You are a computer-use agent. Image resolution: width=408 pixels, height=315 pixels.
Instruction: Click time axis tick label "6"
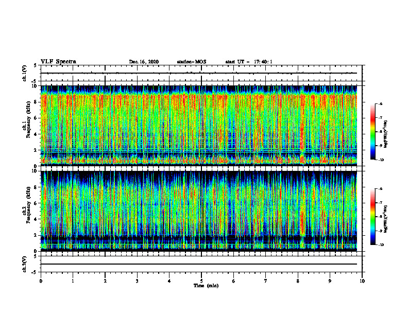234,281
